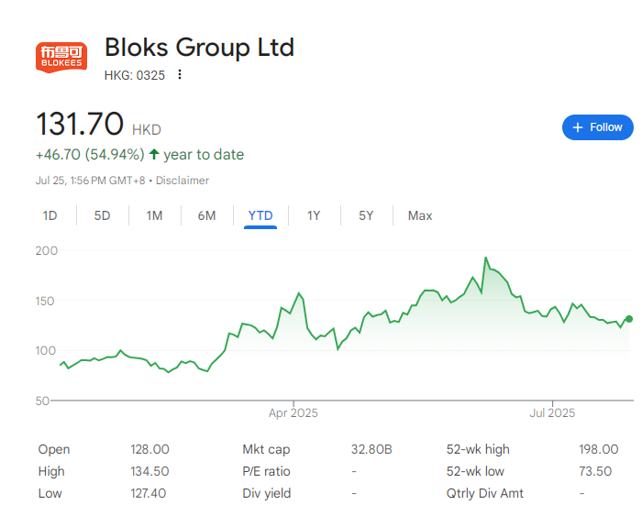Select the 1M time range
Viewport: 642px width, 516px height.
coord(154,215)
